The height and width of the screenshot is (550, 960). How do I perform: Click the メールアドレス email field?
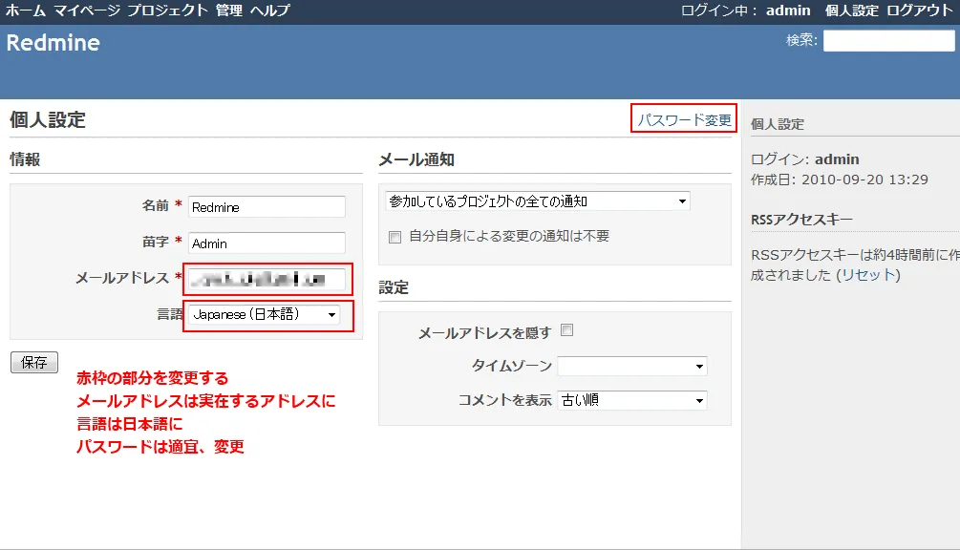coord(267,279)
